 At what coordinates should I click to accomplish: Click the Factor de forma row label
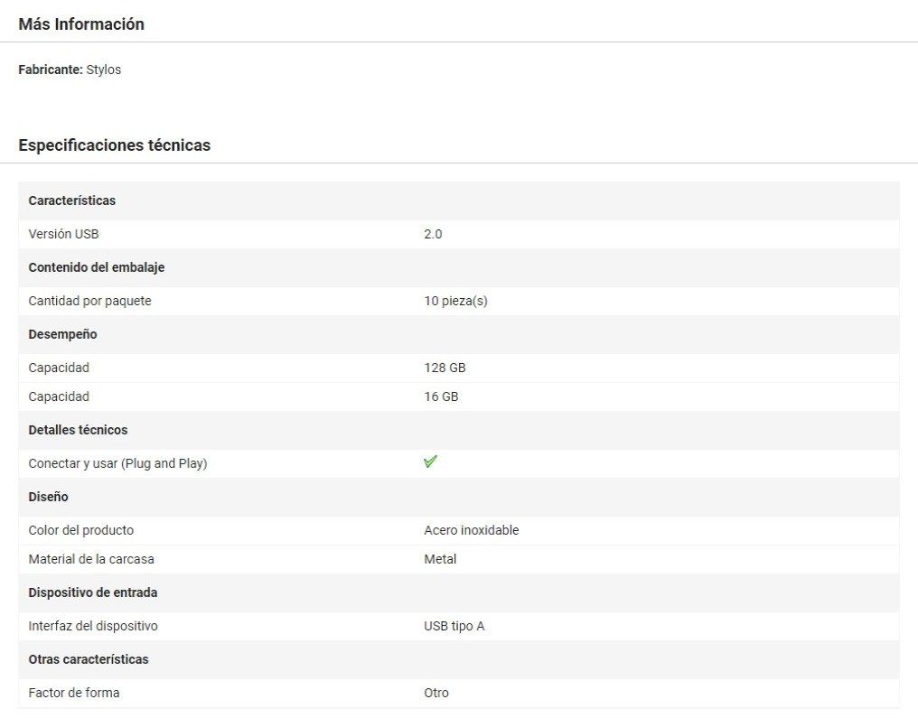[74, 693]
